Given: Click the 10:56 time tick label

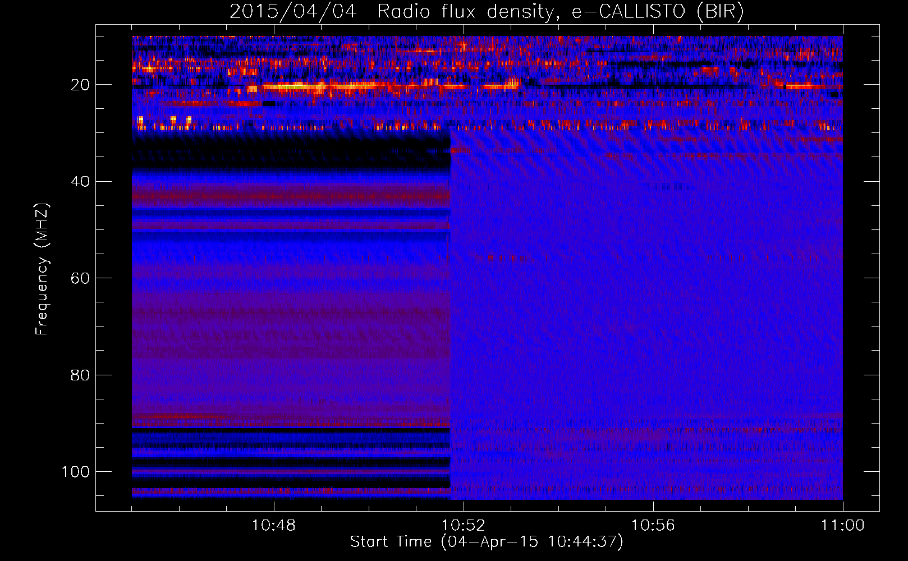Looking at the screenshot, I should pos(653,526).
